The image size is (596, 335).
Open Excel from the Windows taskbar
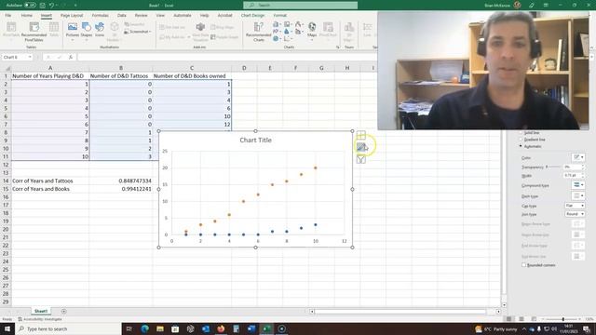(266, 328)
